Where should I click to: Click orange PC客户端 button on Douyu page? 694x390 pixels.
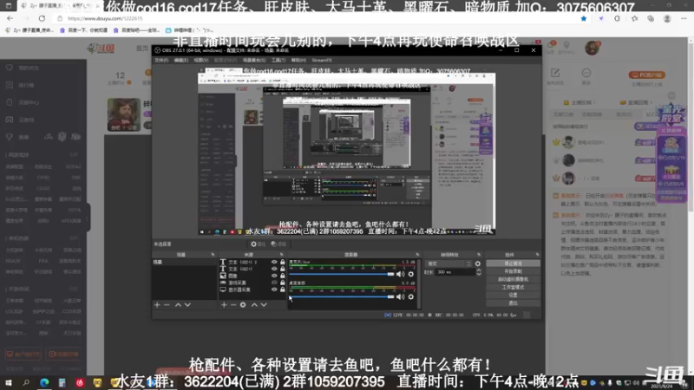click(647, 75)
